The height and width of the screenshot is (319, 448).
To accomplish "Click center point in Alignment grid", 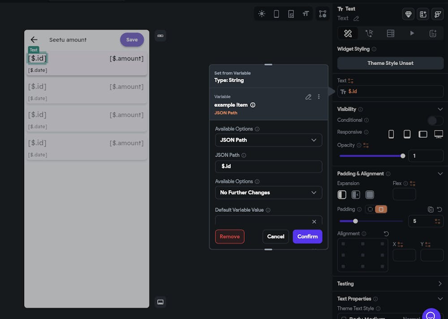I will (x=362, y=255).
